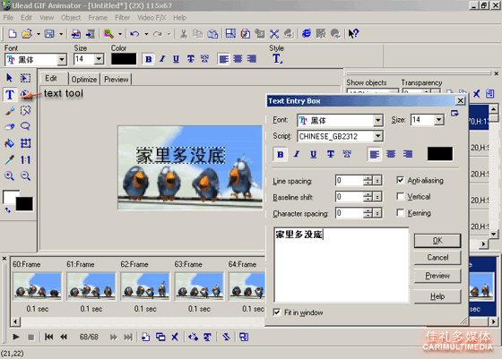
Task: Set center alignment in Text Entry Box
Action: pos(391,154)
